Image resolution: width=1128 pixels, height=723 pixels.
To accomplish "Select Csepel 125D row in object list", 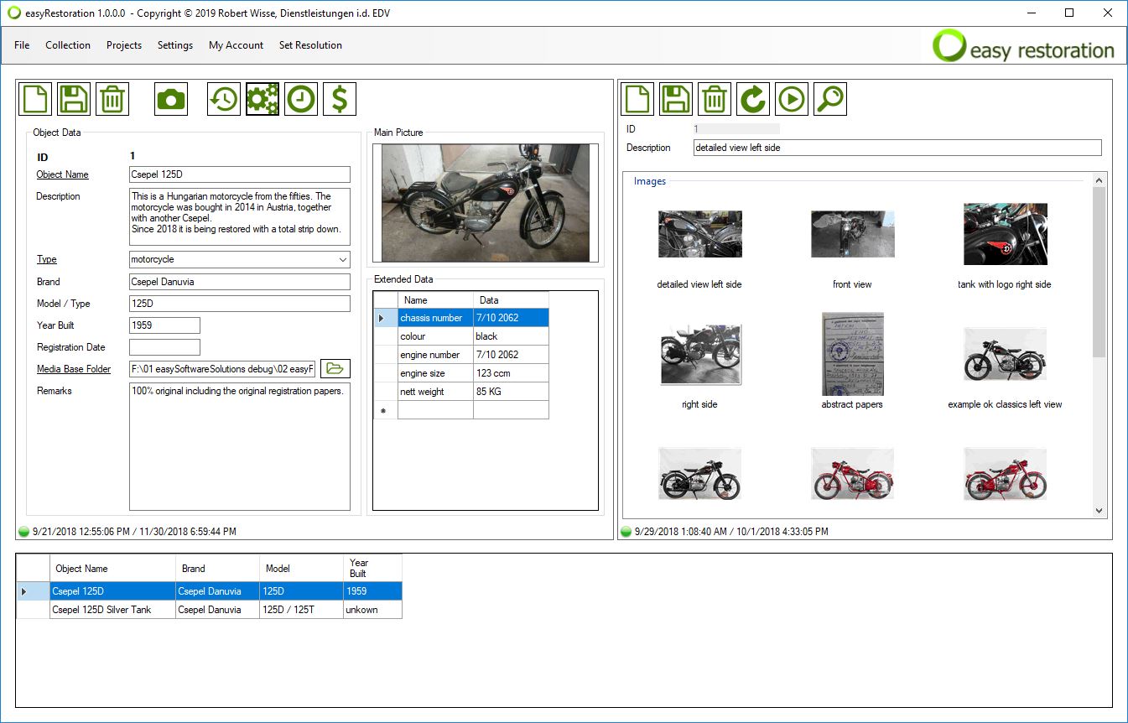I will pos(209,591).
